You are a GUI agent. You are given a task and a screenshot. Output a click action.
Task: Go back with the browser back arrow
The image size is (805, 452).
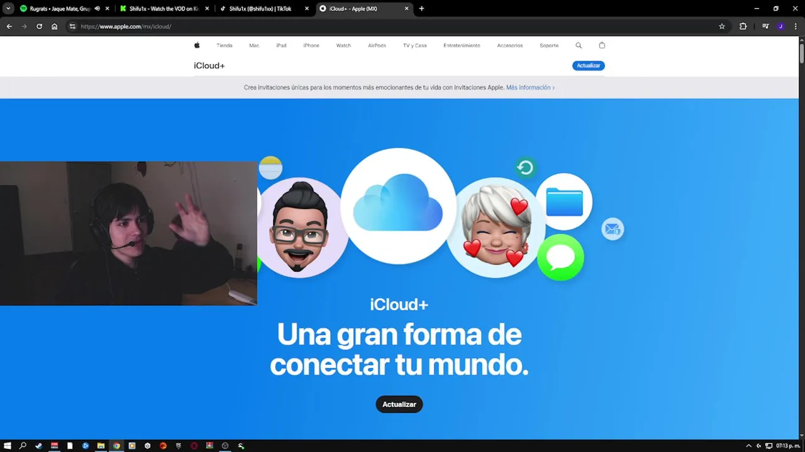click(9, 26)
